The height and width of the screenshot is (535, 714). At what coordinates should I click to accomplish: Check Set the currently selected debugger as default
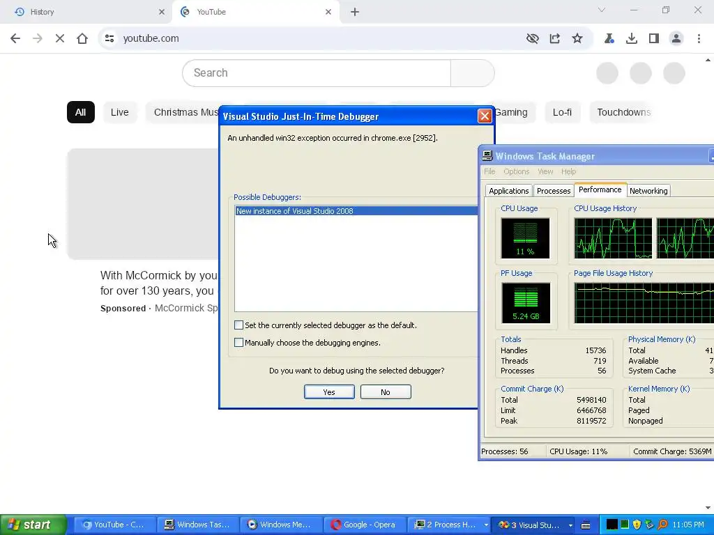238,325
